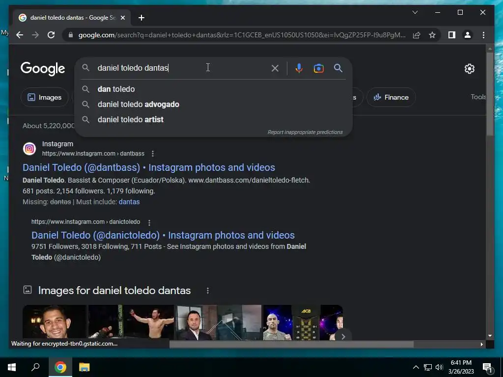Open Daniel Toledo (@danictoledo) Instagram result
Viewport: 503px width, 377px height.
pyautogui.click(x=163, y=235)
